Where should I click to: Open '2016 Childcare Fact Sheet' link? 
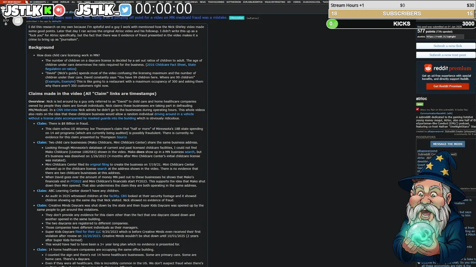(x=166, y=65)
